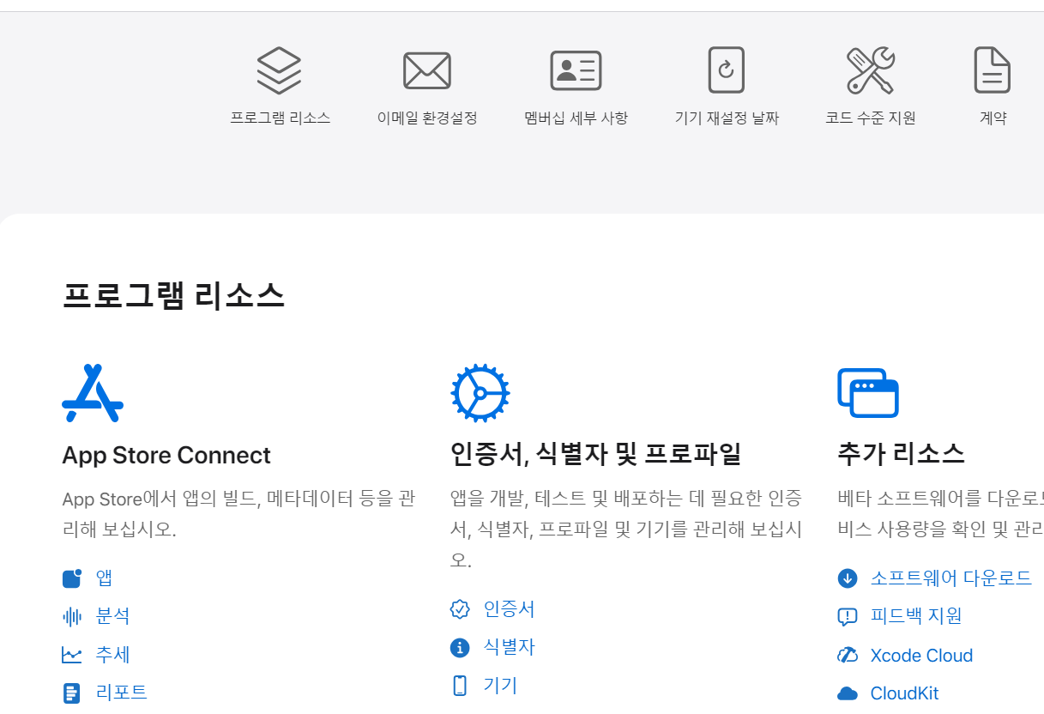Click the ID card 멤버십 세부 사항 icon
This screenshot has width=1044, height=714.
point(576,70)
